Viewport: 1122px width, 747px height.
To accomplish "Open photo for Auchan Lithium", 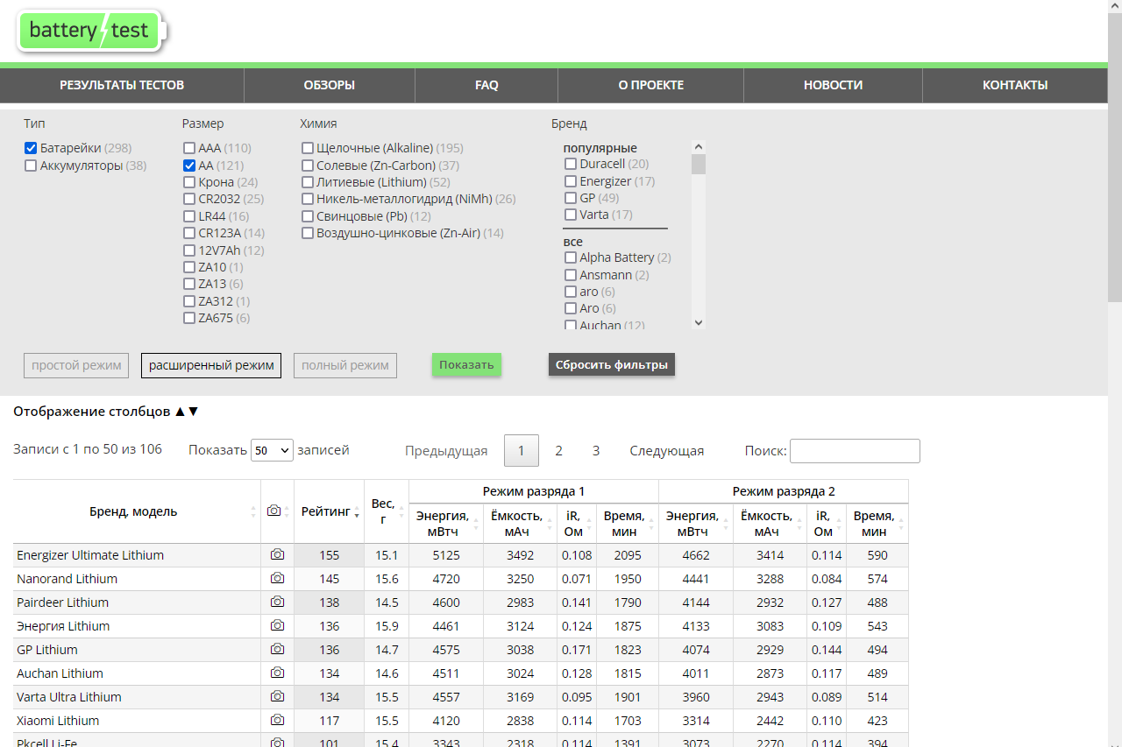I will pyautogui.click(x=277, y=673).
